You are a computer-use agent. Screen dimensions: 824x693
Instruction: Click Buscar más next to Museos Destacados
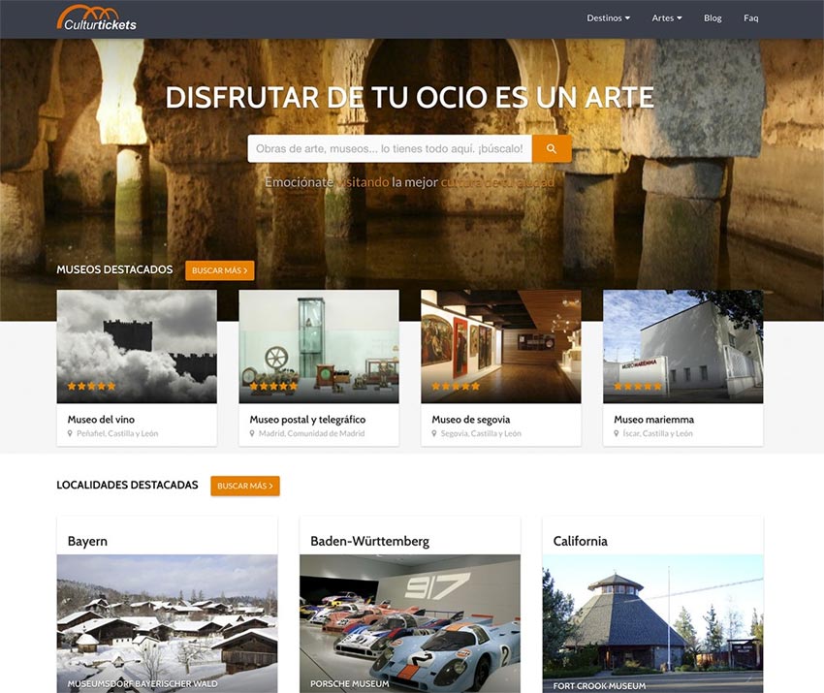pos(220,270)
